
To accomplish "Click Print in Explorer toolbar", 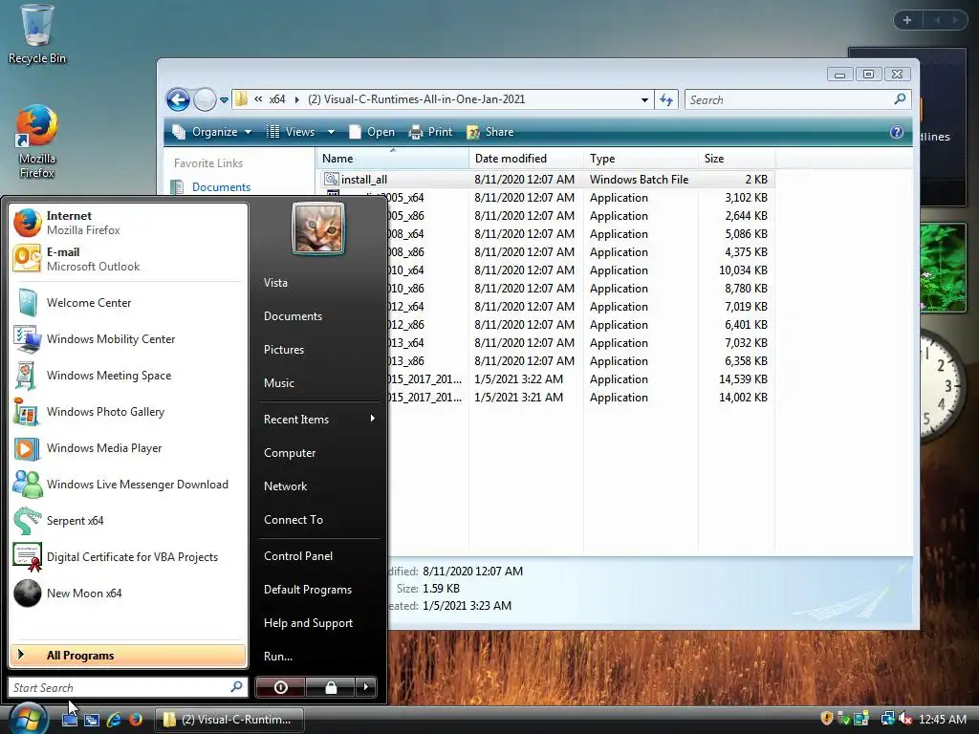I will click(430, 132).
